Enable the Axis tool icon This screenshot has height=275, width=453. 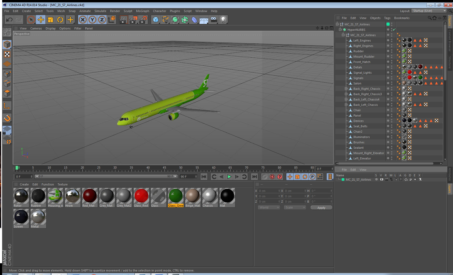7,106
